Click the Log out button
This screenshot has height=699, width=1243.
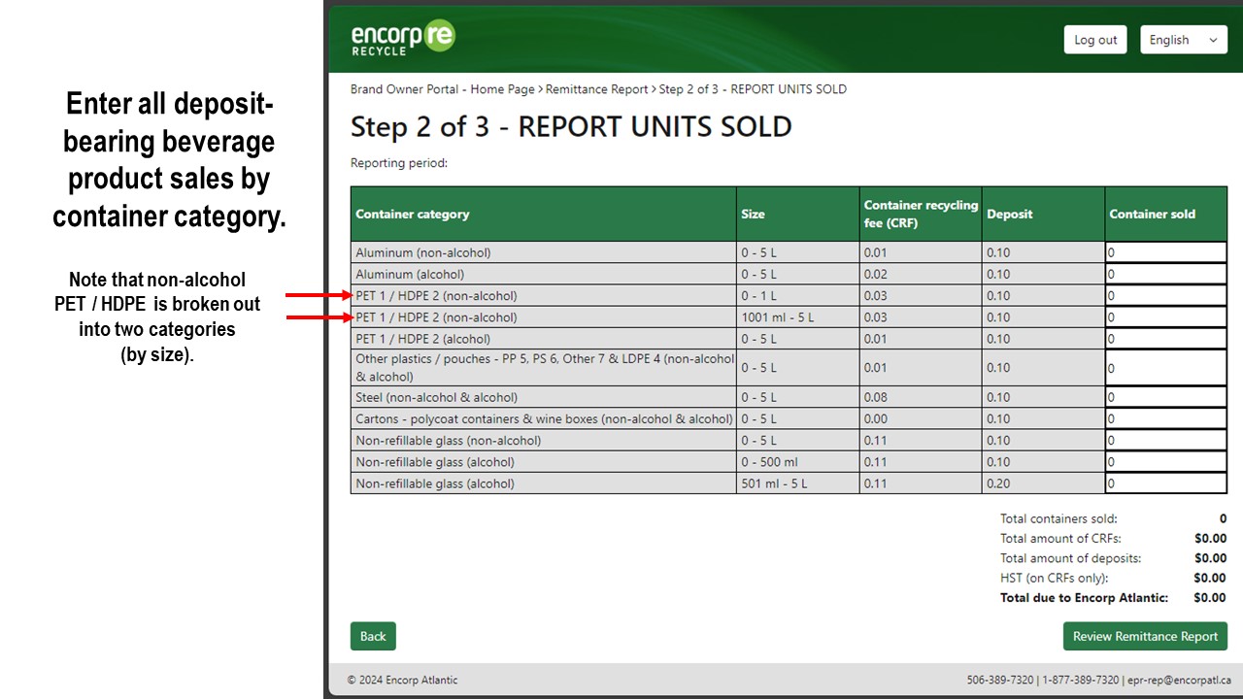1094,40
